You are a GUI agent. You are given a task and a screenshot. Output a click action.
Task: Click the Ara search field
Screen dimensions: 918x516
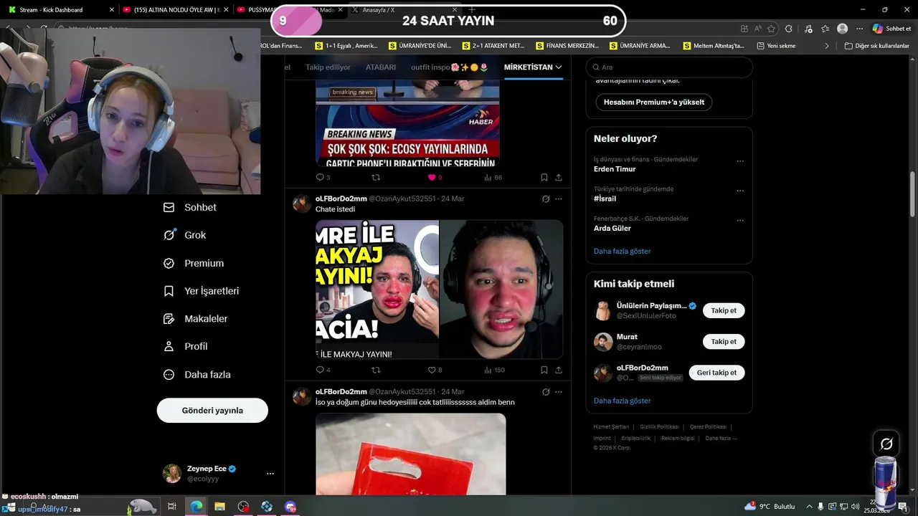pos(669,67)
